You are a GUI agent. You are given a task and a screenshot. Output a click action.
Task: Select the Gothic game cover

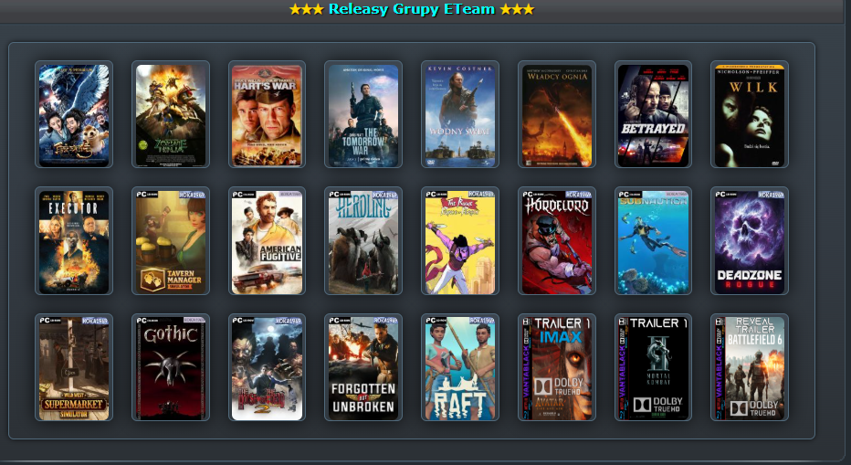pyautogui.click(x=171, y=367)
